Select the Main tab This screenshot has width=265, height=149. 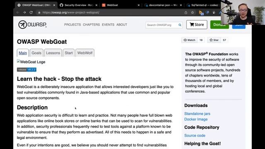pos(23,53)
